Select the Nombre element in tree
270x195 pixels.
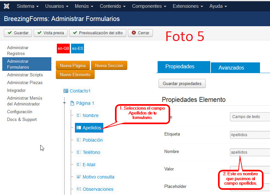tap(90, 115)
